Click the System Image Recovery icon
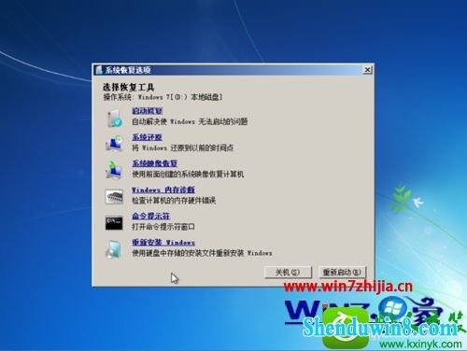The height and width of the screenshot is (351, 467). click(114, 170)
